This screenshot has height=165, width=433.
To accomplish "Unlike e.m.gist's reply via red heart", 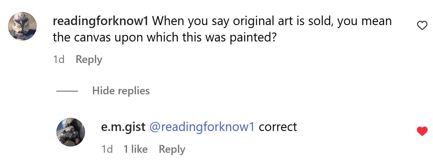I will pyautogui.click(x=422, y=131).
